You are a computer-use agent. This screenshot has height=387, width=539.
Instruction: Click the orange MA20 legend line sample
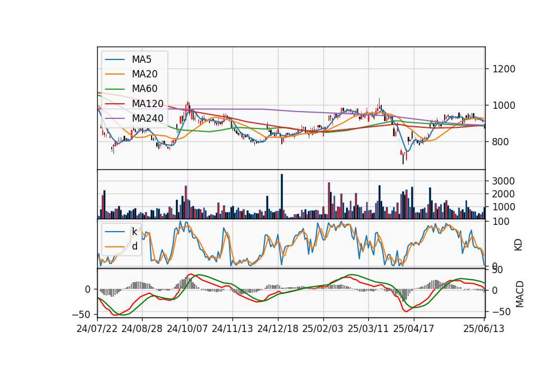pos(115,75)
